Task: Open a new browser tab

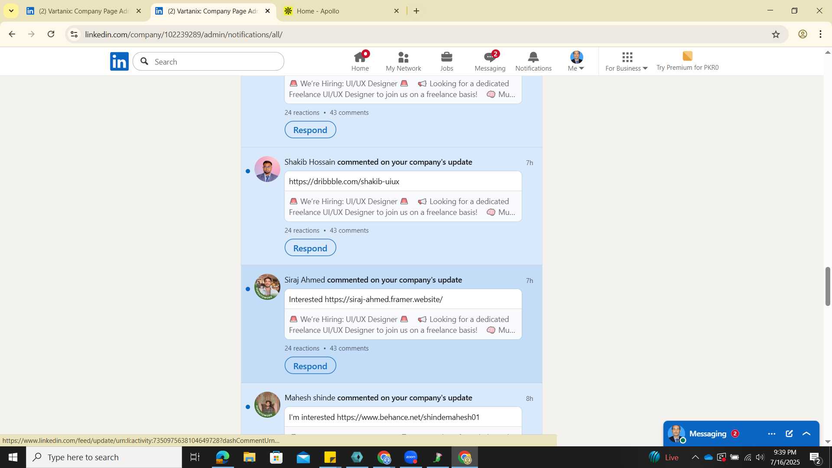Action: click(416, 11)
